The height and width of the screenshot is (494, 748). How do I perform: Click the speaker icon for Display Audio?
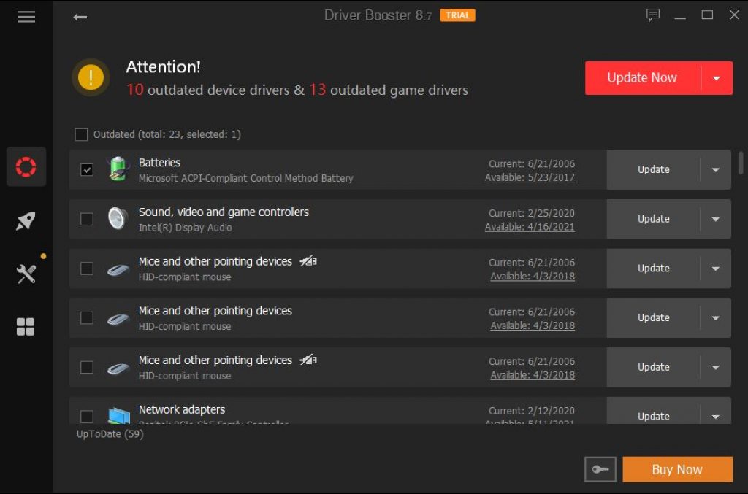pos(118,219)
